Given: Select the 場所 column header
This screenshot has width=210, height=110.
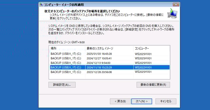Looking at the screenshot, I should coord(67,48).
